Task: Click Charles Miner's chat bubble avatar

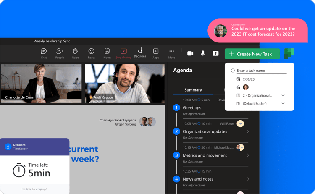Action: coord(220,31)
